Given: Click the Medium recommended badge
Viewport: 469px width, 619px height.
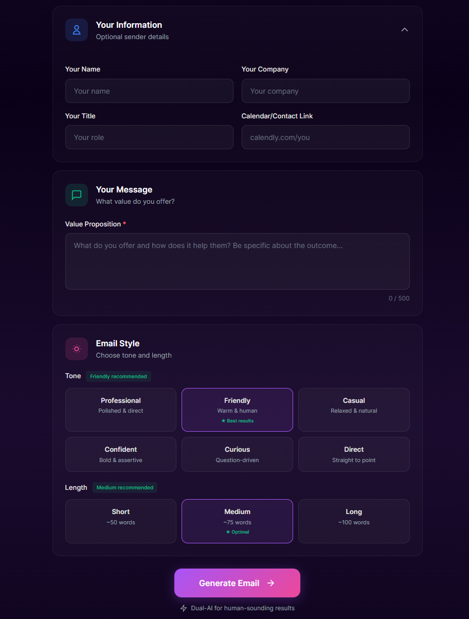Looking at the screenshot, I should pyautogui.click(x=124, y=487).
